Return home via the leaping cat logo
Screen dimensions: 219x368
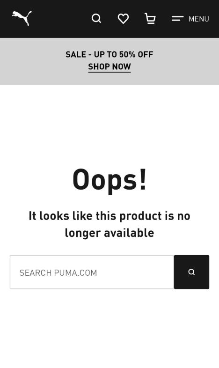22,18
